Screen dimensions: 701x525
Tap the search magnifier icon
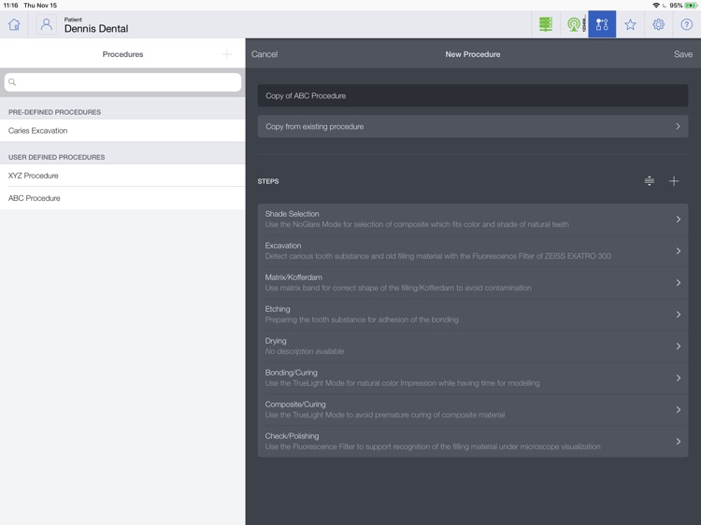pos(12,82)
